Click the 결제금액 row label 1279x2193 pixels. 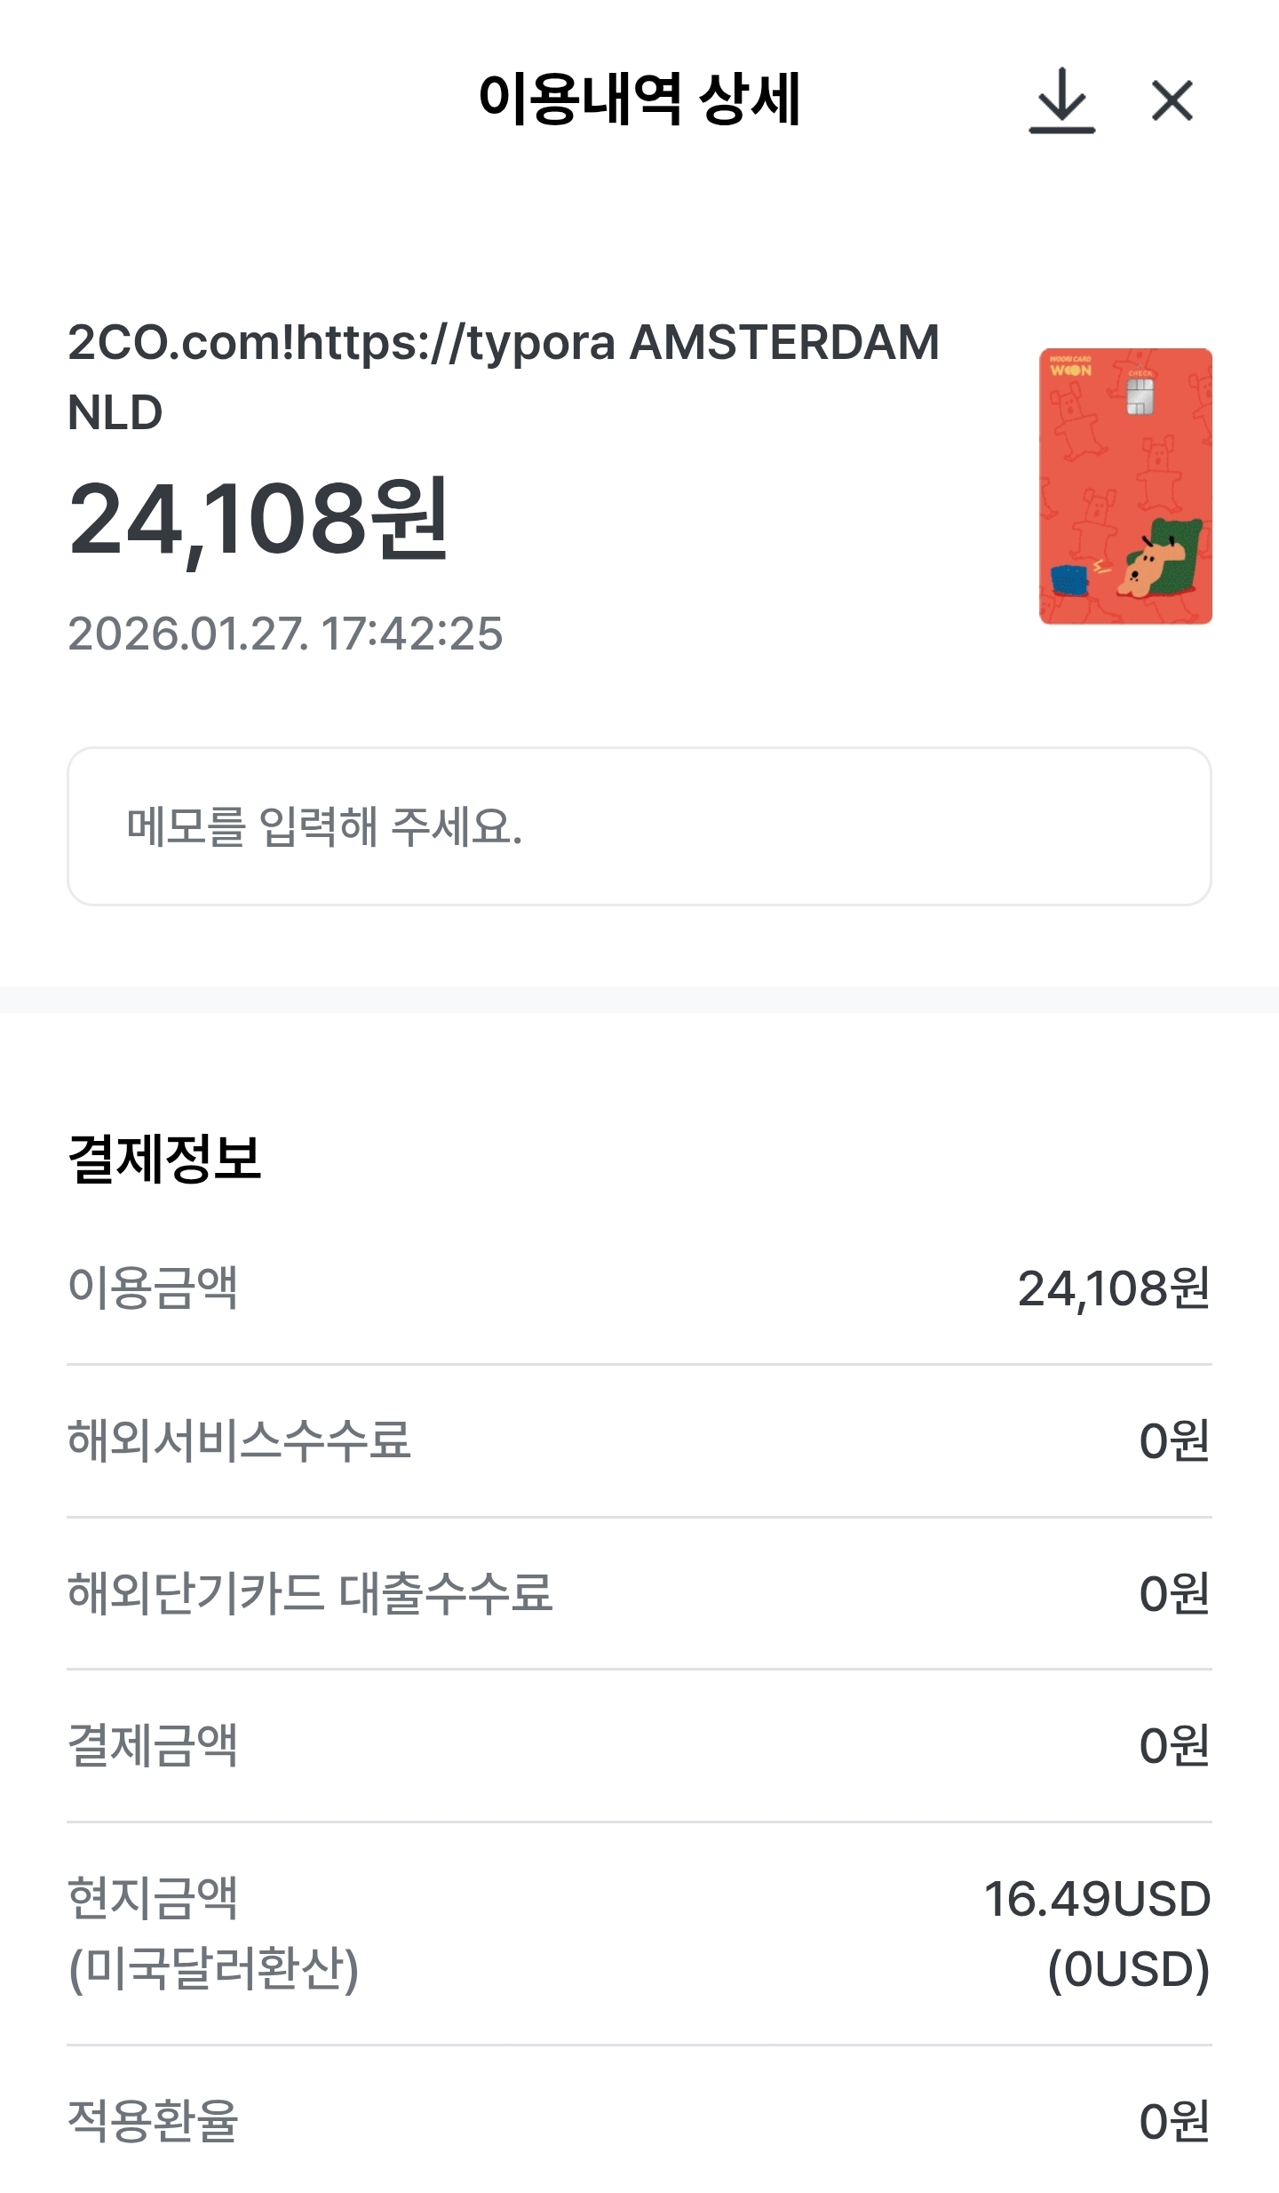click(x=153, y=1745)
